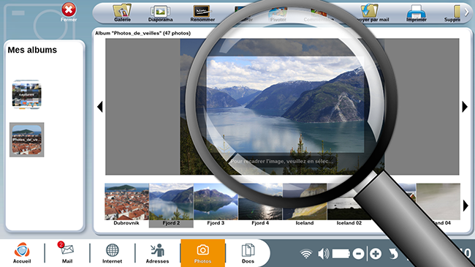Print photo with Imprimer icon
Image resolution: width=475 pixels, height=267 pixels.
coord(417,13)
